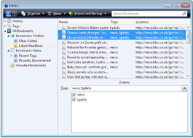Screen dimensions: 193x138
Task: Select 'Reburial for Rwanda genoc...' row
Action: 122,47
